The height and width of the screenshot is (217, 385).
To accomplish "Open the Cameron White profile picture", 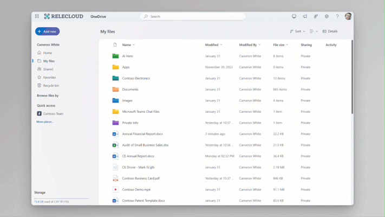I will pos(348,16).
